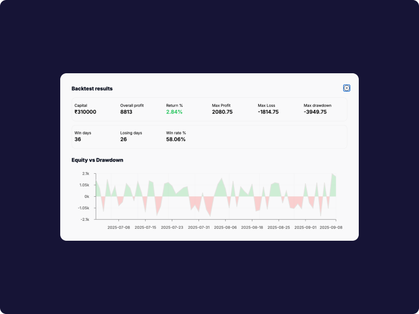The height and width of the screenshot is (314, 419).
Task: Click the green Return % value 2.84%
Action: pyautogui.click(x=174, y=112)
